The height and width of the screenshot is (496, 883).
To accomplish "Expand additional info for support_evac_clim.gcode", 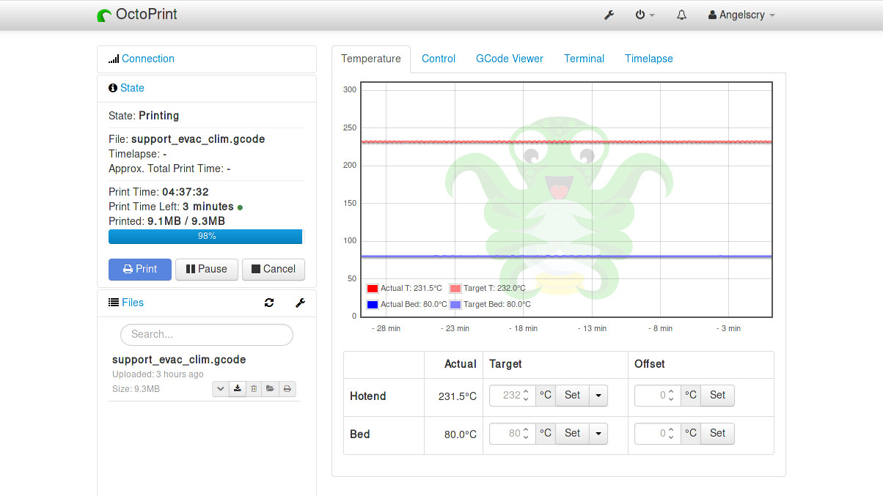I will tap(220, 389).
